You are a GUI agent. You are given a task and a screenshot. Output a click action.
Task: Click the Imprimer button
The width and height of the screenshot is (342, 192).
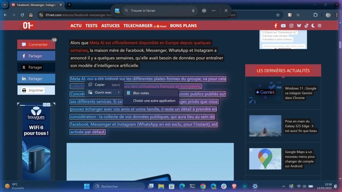pyautogui.click(x=36, y=90)
